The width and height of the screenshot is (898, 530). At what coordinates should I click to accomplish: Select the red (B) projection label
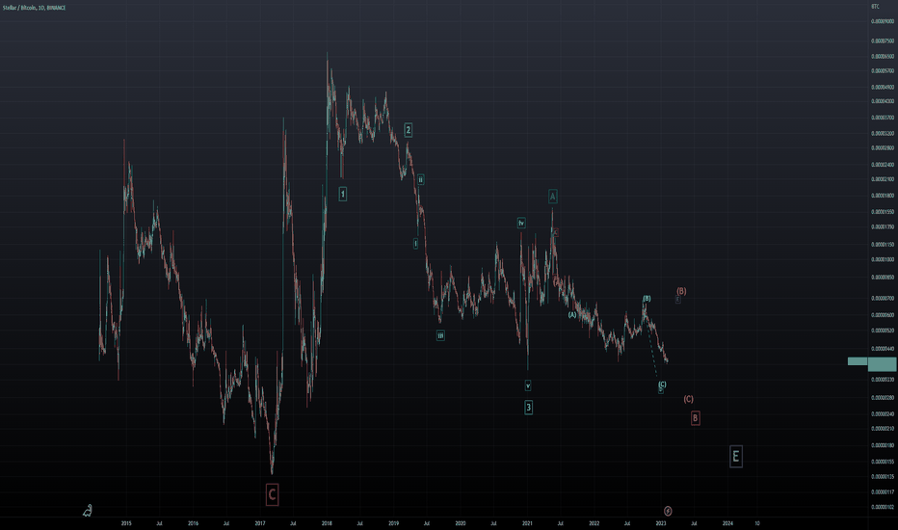pyautogui.click(x=681, y=291)
